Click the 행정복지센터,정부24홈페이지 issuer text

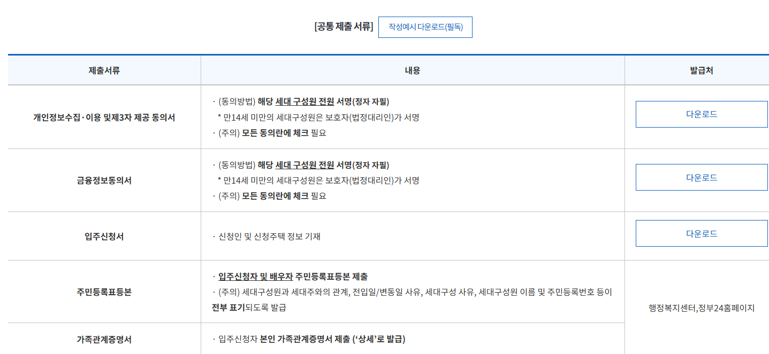point(702,308)
